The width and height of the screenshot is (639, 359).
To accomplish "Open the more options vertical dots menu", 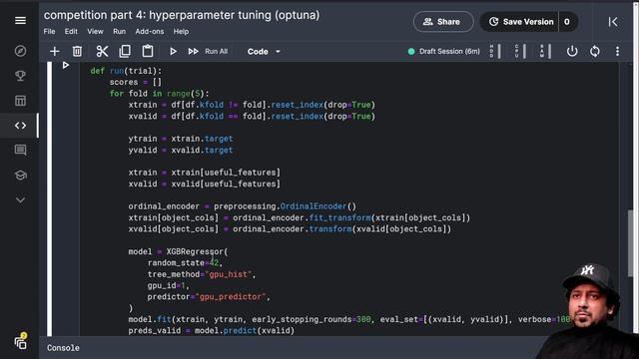I will point(617,51).
